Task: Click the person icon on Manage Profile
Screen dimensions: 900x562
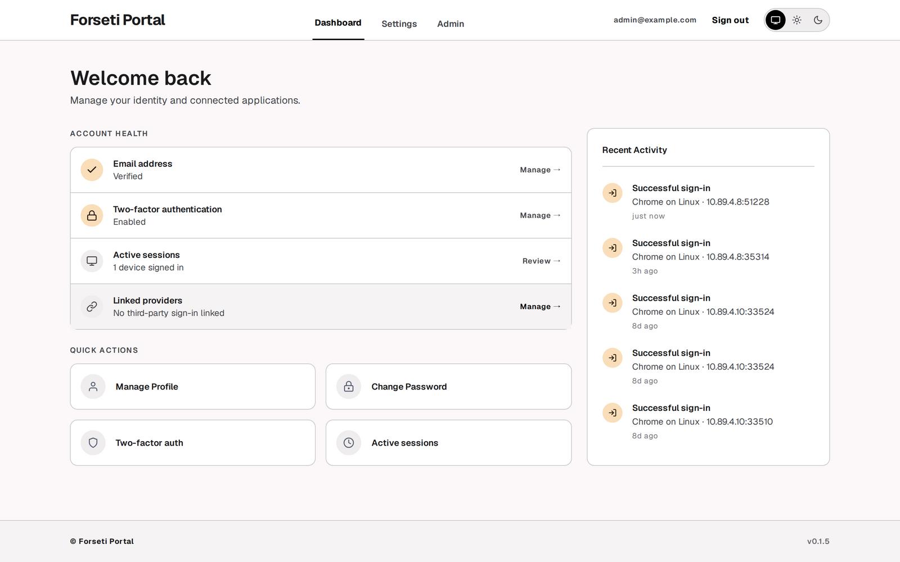Action: click(x=93, y=387)
